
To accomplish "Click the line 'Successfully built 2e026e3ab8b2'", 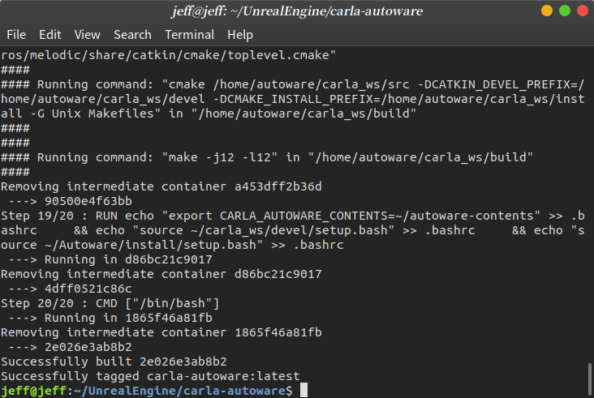I will (x=114, y=362).
